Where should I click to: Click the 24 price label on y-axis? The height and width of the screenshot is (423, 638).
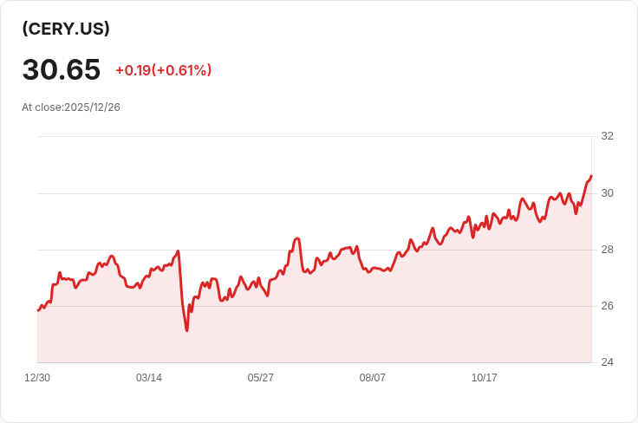[607, 362]
